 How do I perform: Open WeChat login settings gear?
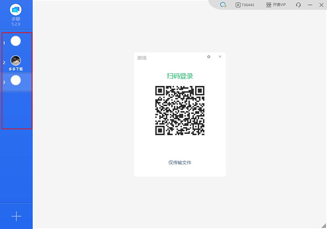(209, 57)
